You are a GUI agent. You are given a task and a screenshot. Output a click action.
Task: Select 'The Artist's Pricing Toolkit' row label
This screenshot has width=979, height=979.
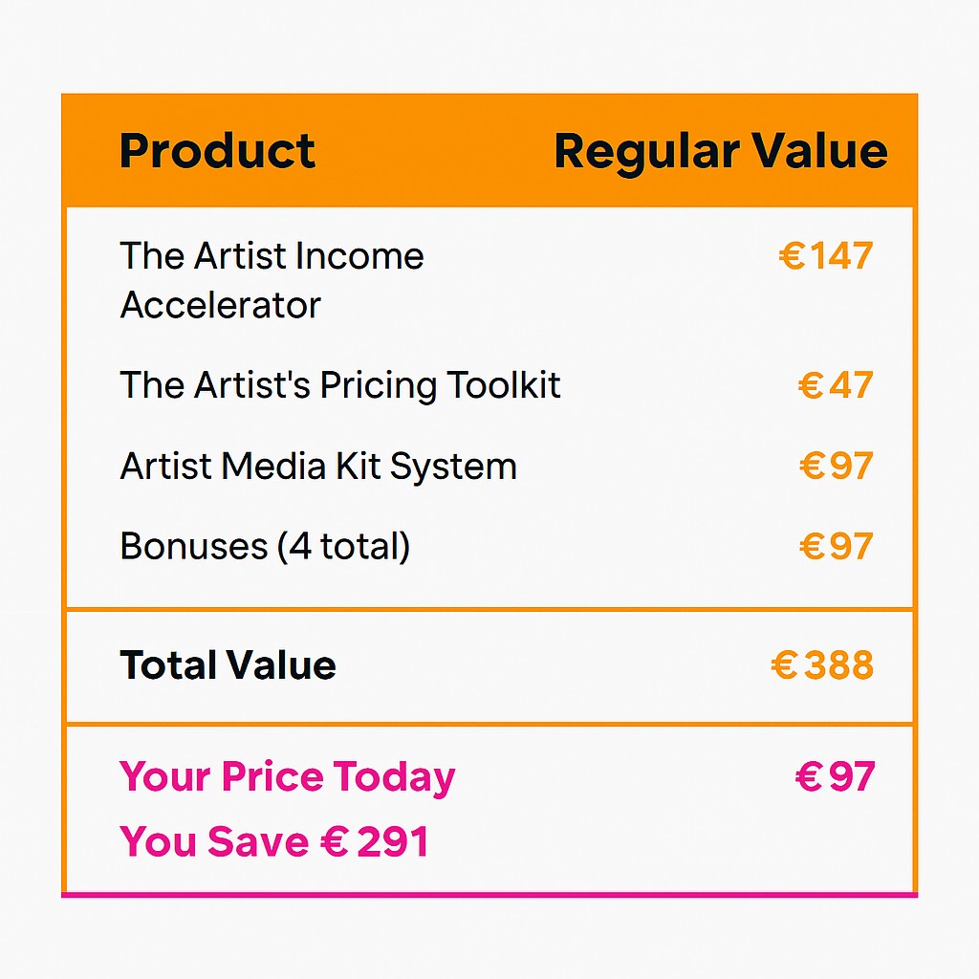pos(340,385)
